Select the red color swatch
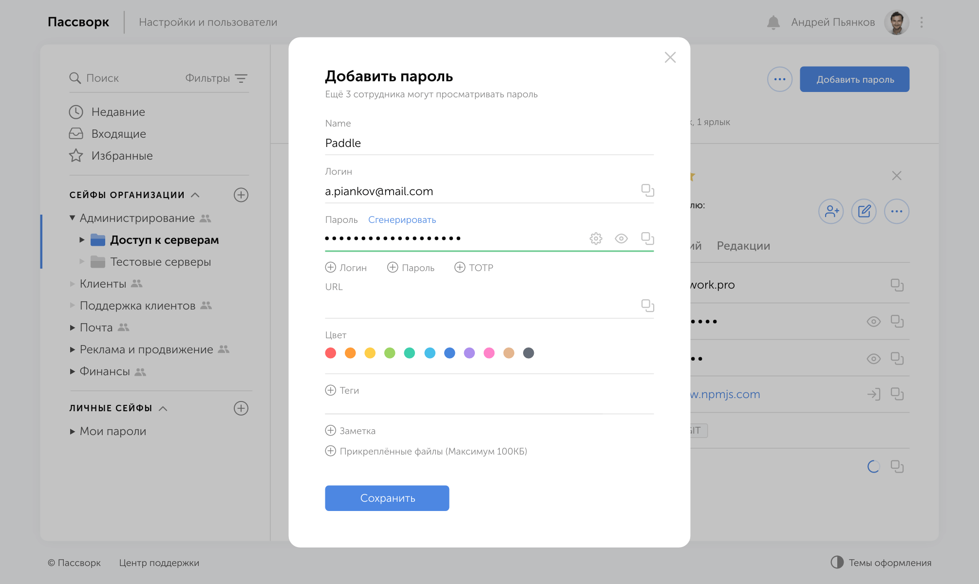Image resolution: width=979 pixels, height=584 pixels. [331, 353]
